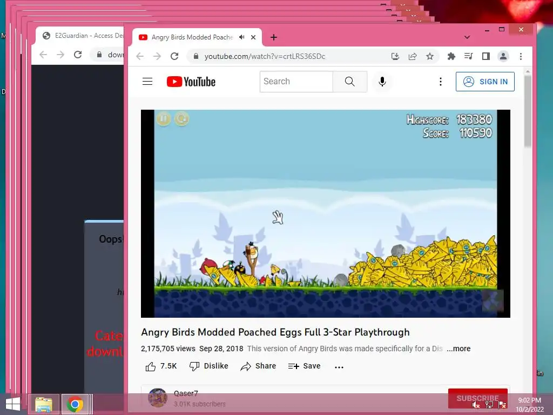Toggle the Chrome side panel
The width and height of the screenshot is (553, 415).
485,56
